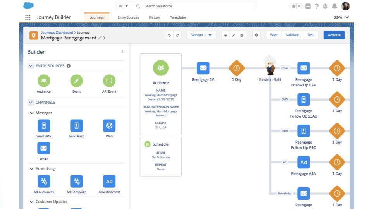Select the Web activity icon
This screenshot has width=372, height=209.
pyautogui.click(x=109, y=125)
